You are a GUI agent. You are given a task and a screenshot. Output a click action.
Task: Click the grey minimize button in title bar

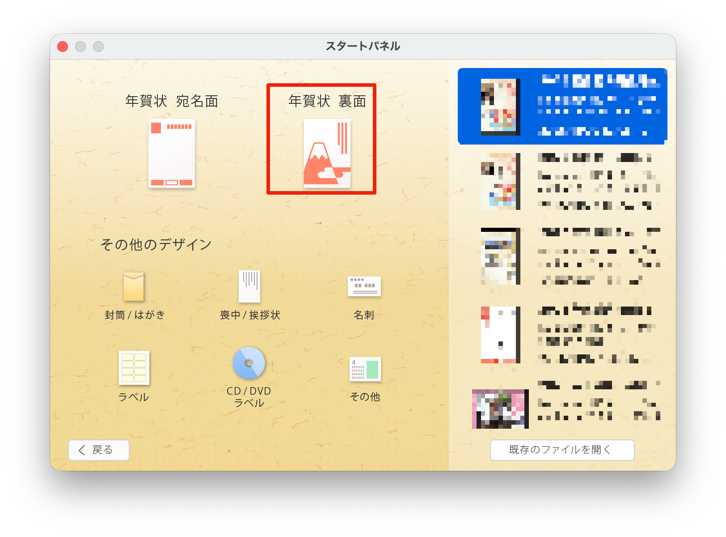(x=80, y=47)
